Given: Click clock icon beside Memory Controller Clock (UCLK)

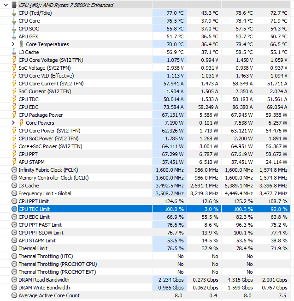Looking at the screenshot, I should [14, 178].
